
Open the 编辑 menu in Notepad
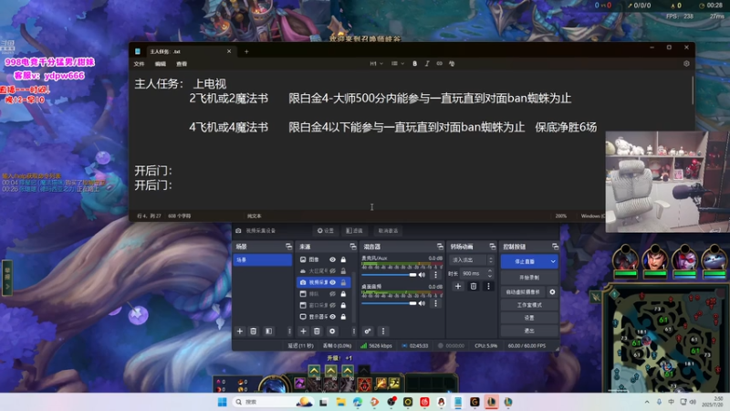click(x=161, y=64)
